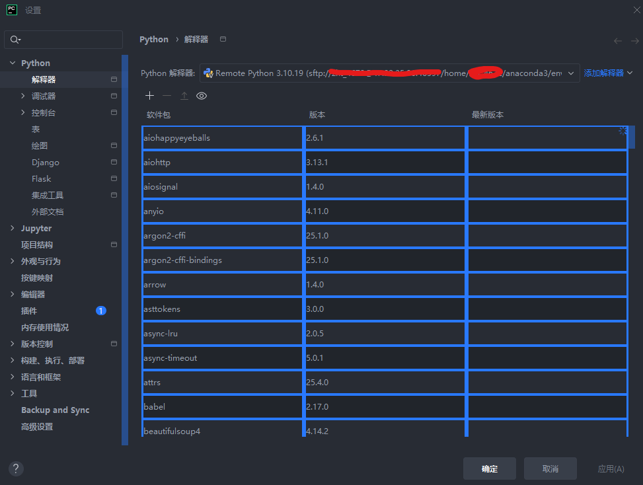Select aiohappyeyeballs package row

coord(385,137)
